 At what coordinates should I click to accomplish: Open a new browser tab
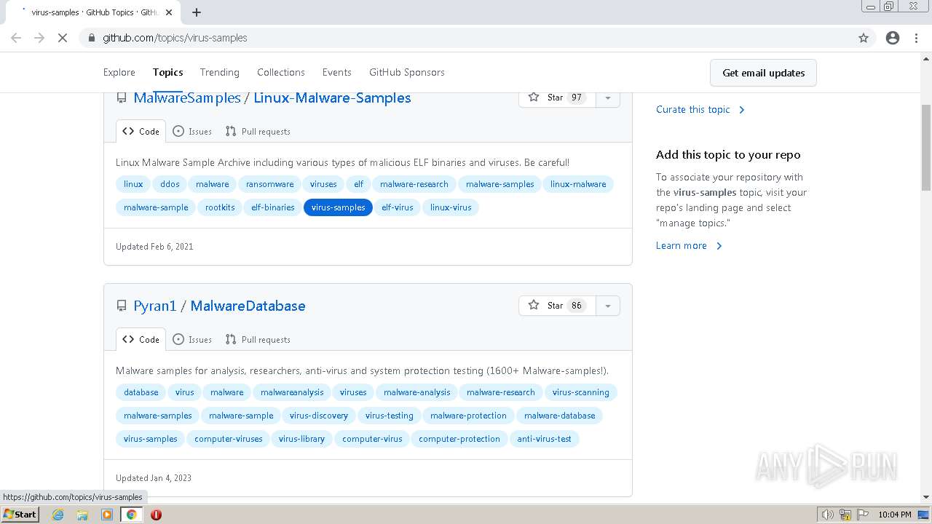click(197, 12)
